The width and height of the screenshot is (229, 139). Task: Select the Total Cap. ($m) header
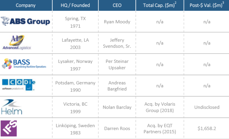[x=160, y=5]
